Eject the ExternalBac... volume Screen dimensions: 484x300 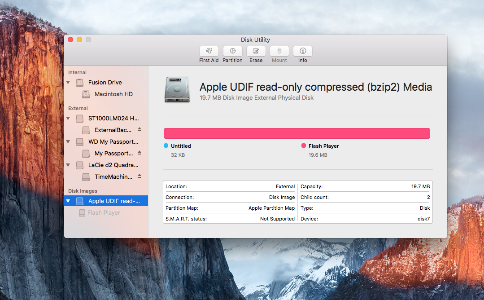tap(140, 129)
